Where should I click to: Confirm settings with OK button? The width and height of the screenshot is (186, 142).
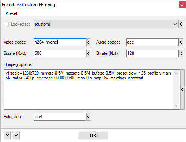coord(93,135)
